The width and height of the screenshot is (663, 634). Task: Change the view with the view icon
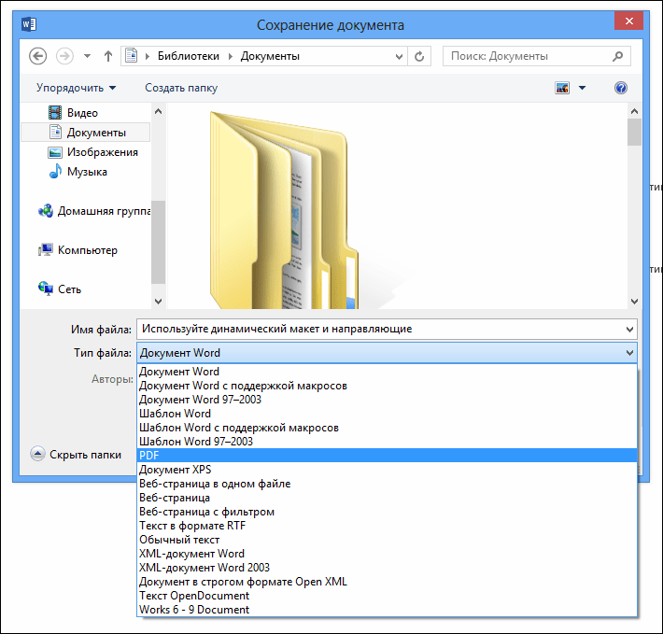(562, 88)
